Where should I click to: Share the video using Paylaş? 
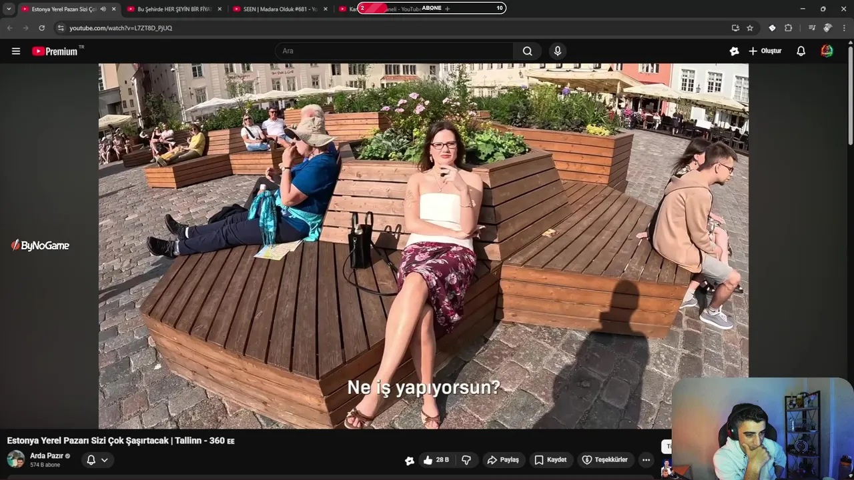coord(503,460)
